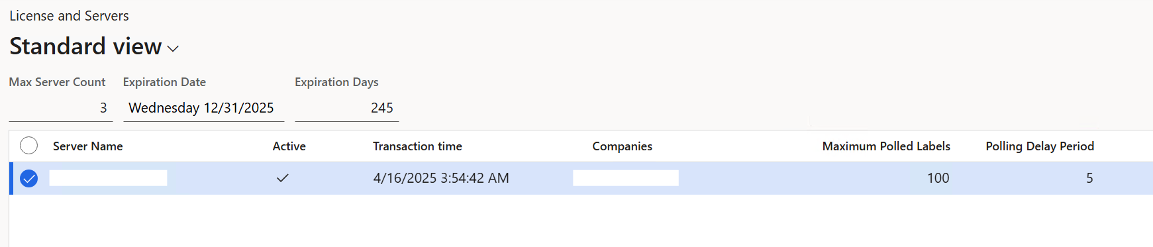
Task: Click the Max Server Count field
Action: 61,108
